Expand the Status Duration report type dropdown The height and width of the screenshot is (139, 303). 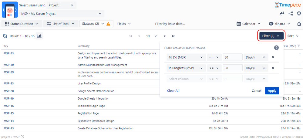click(22, 24)
